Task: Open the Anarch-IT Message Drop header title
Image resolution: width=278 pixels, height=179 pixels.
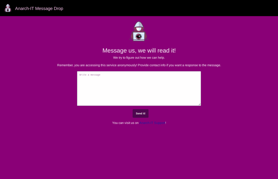Action: (x=39, y=8)
